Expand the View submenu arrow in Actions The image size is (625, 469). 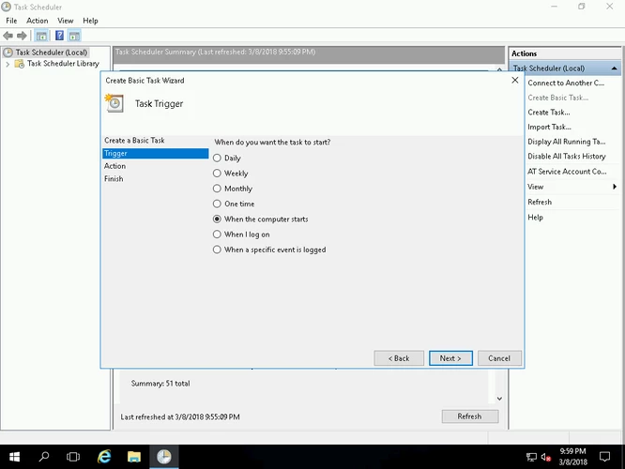615,187
